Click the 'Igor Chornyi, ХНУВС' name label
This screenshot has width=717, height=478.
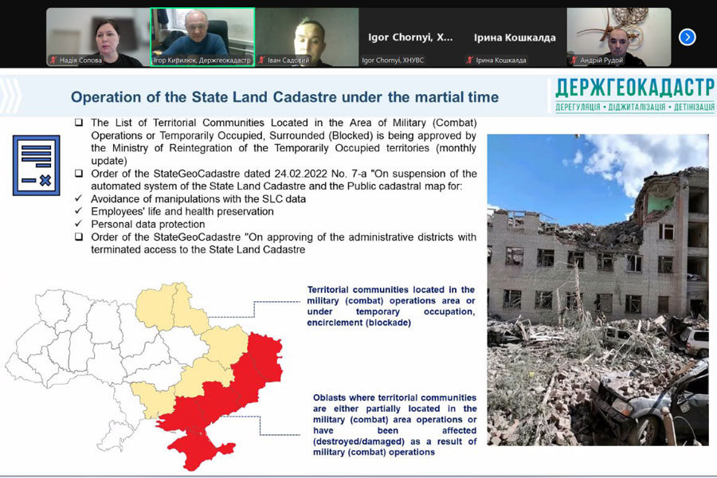pos(393,60)
